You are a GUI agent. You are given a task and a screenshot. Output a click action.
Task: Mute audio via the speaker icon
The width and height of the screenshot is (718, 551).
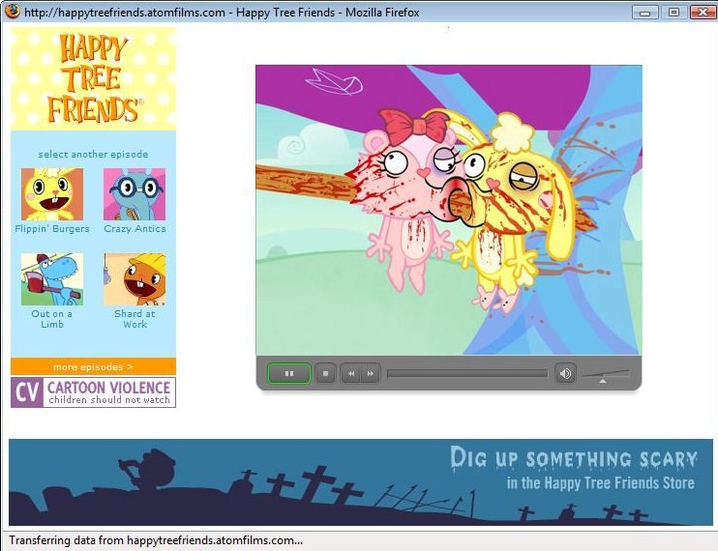[565, 373]
